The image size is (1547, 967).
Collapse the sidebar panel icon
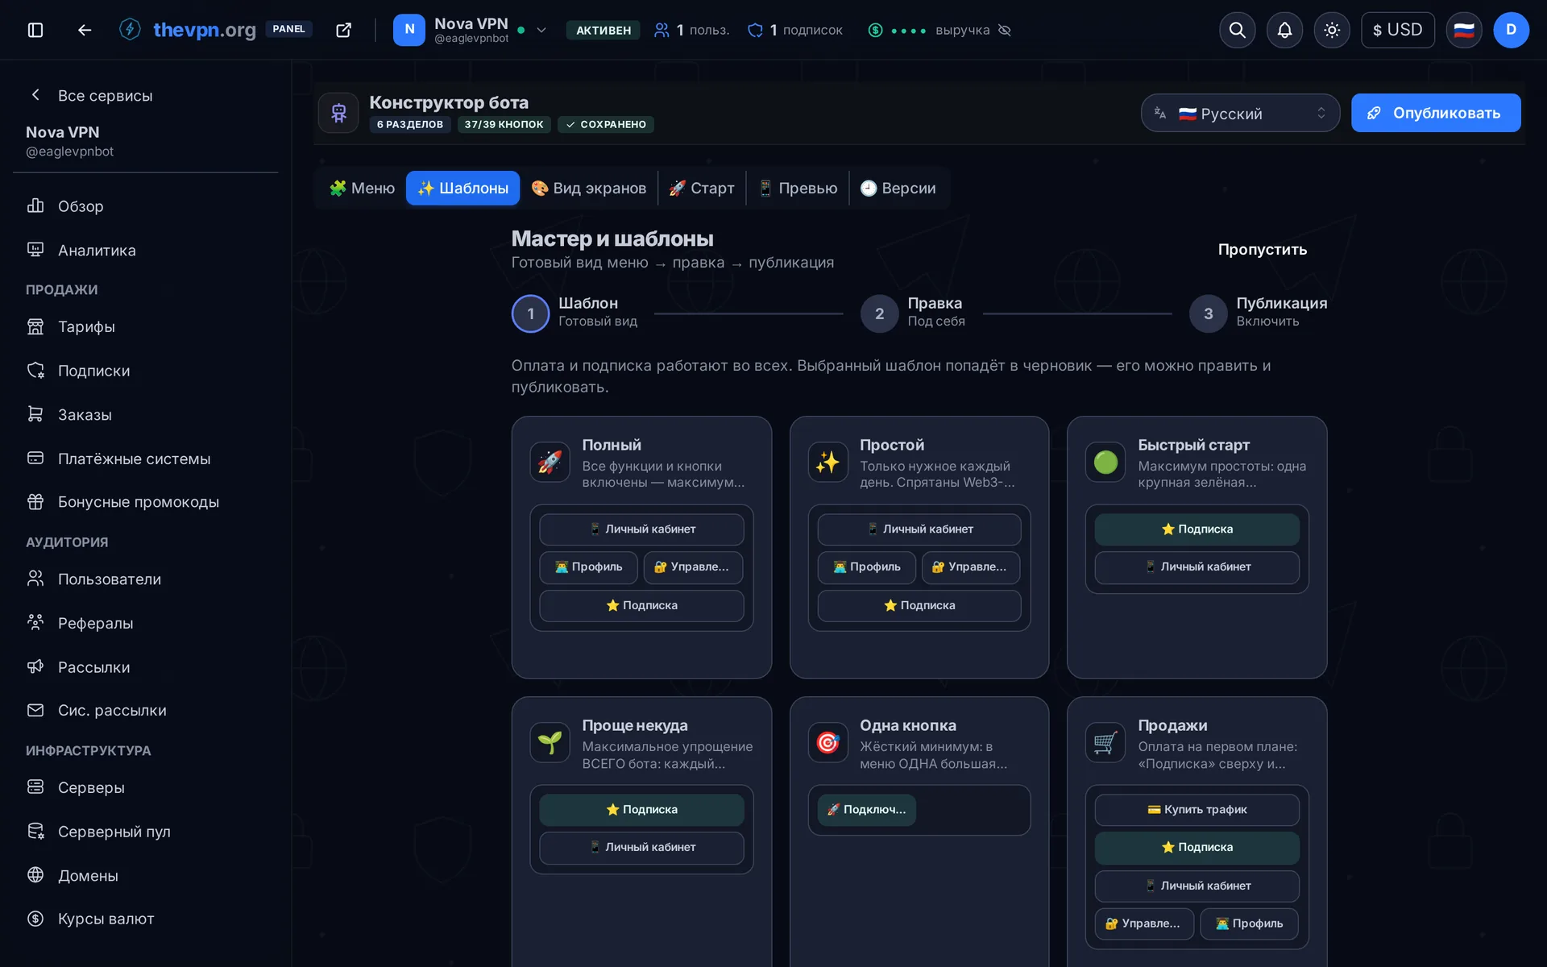(35, 30)
